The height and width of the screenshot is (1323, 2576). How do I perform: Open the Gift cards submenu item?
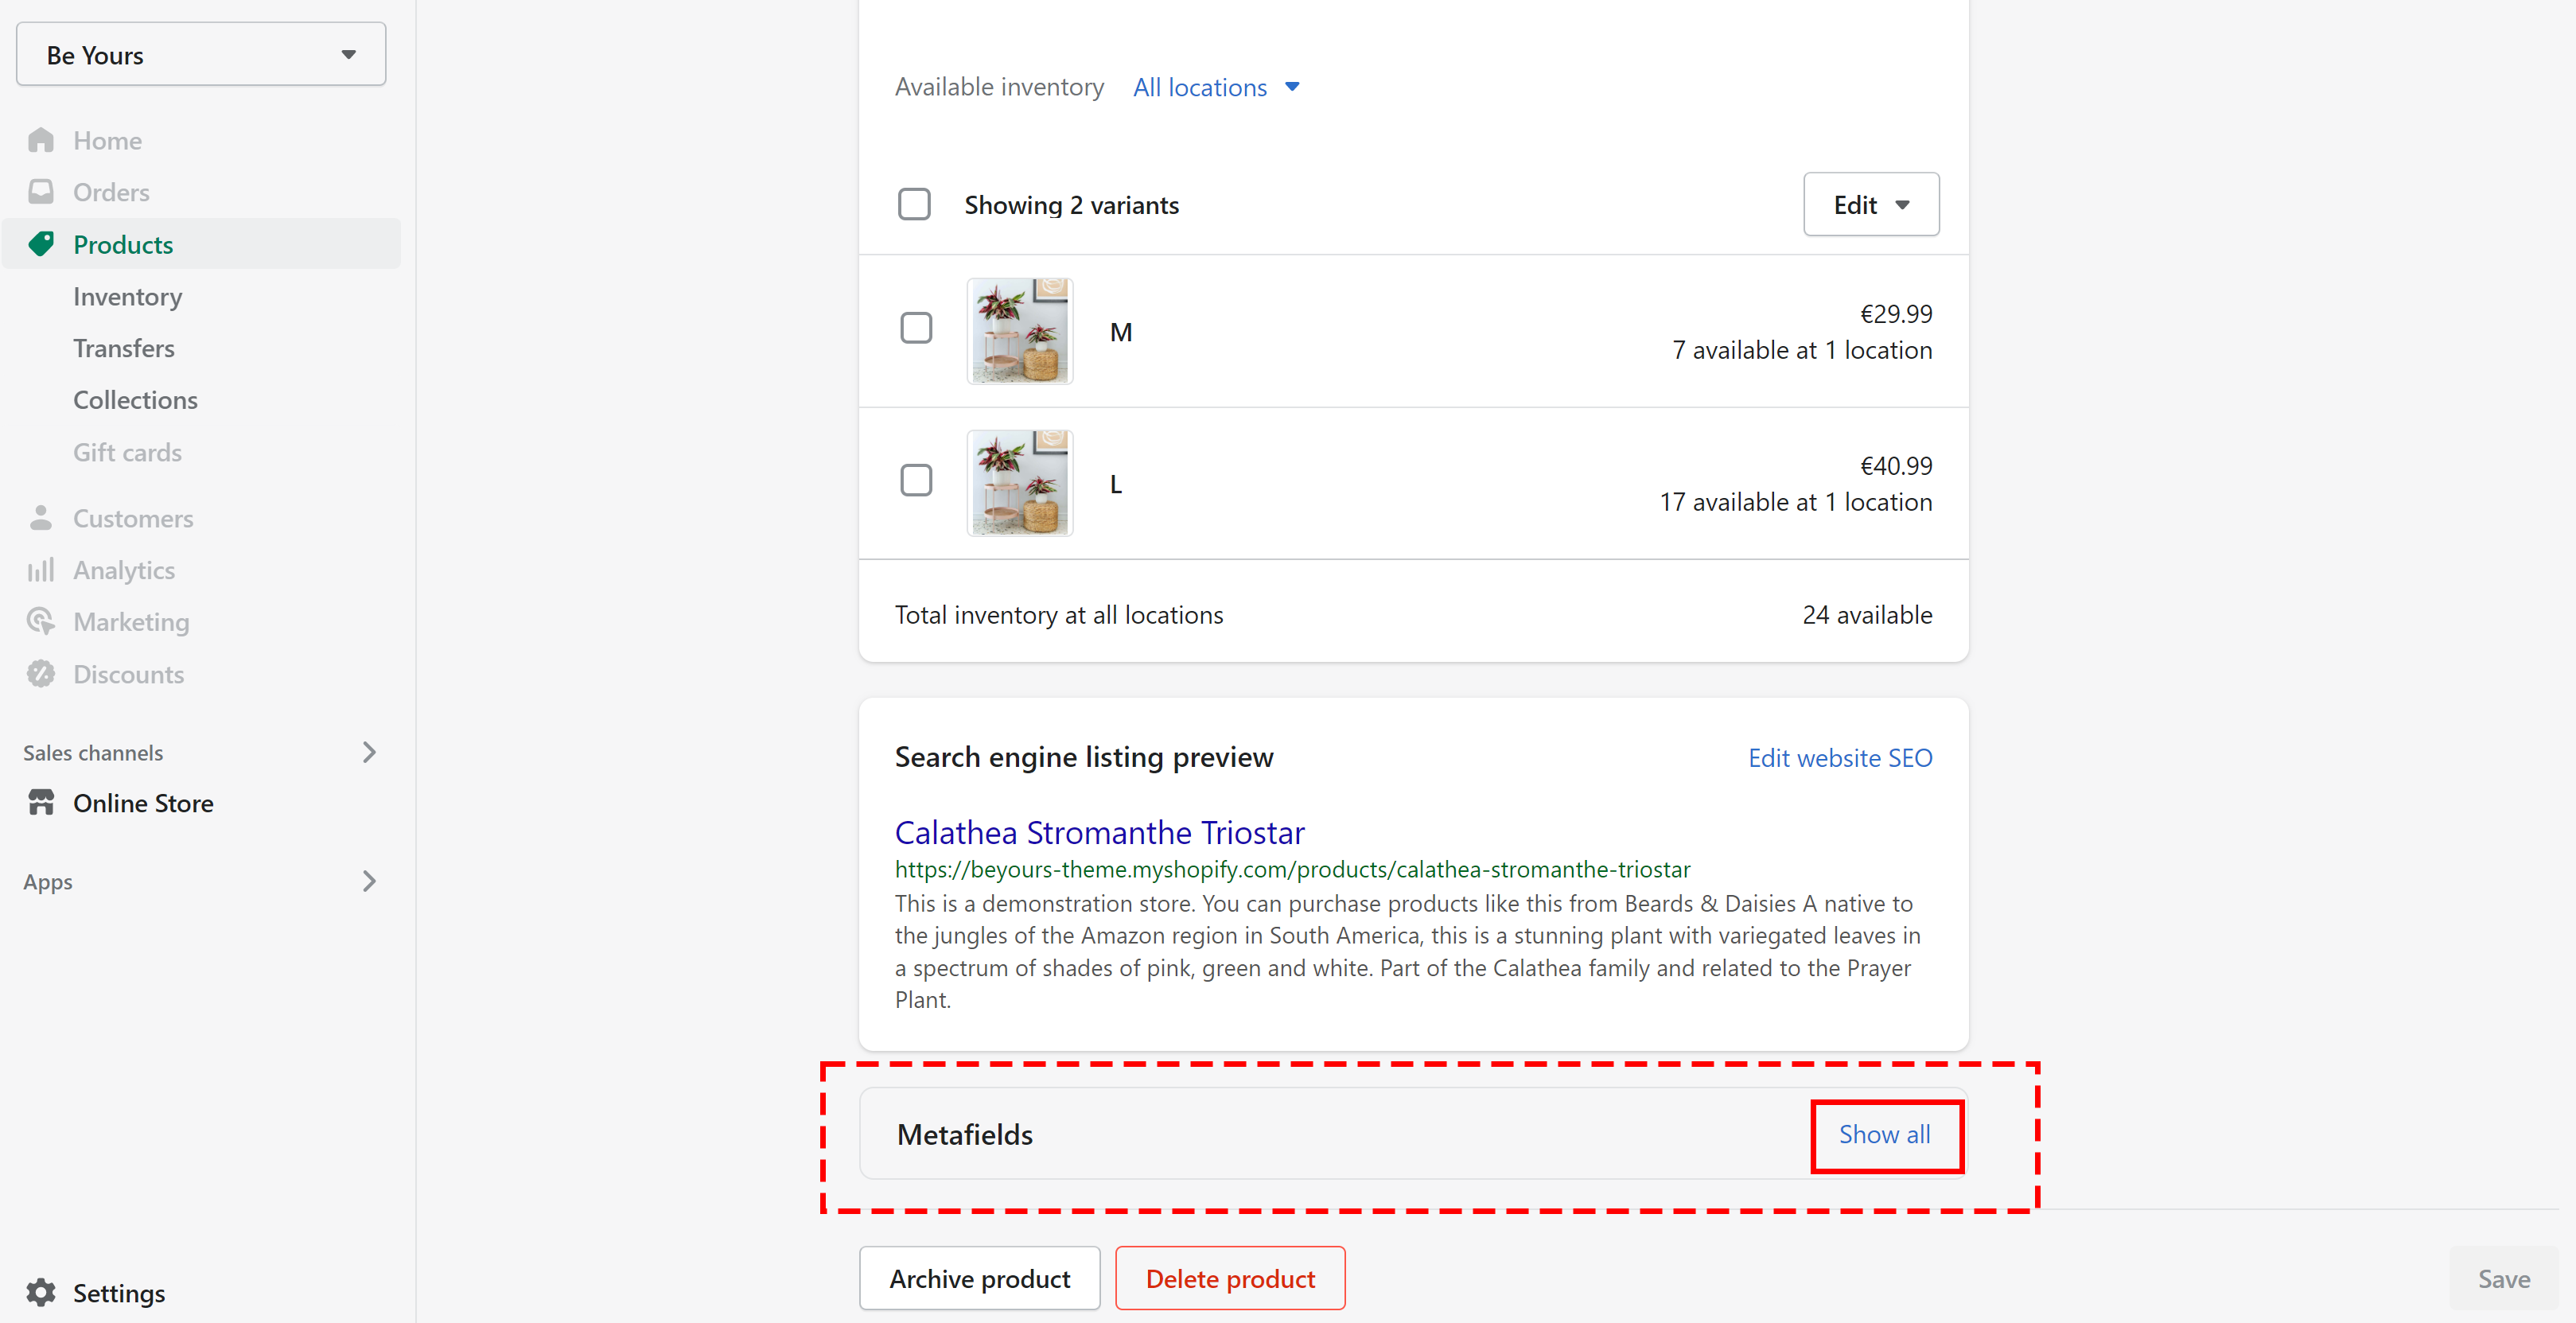click(127, 452)
